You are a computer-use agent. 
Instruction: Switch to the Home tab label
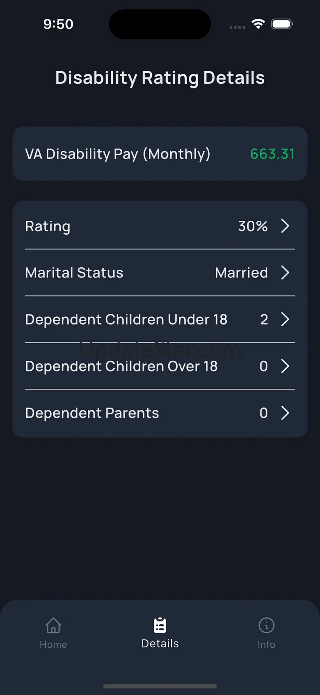coord(53,644)
